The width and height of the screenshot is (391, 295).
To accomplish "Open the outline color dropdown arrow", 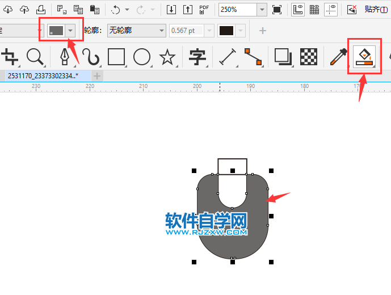I will click(241, 31).
